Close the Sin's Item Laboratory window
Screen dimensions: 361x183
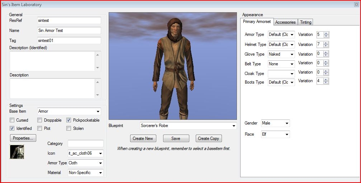[x=356, y=5]
